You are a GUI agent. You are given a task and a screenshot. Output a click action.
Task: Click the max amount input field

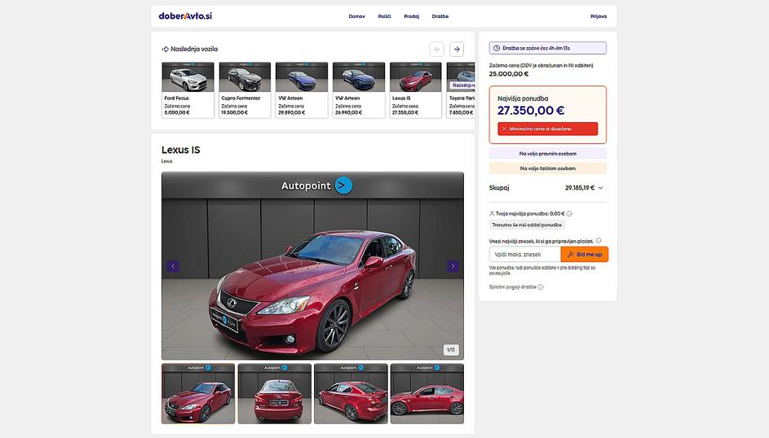pos(524,255)
